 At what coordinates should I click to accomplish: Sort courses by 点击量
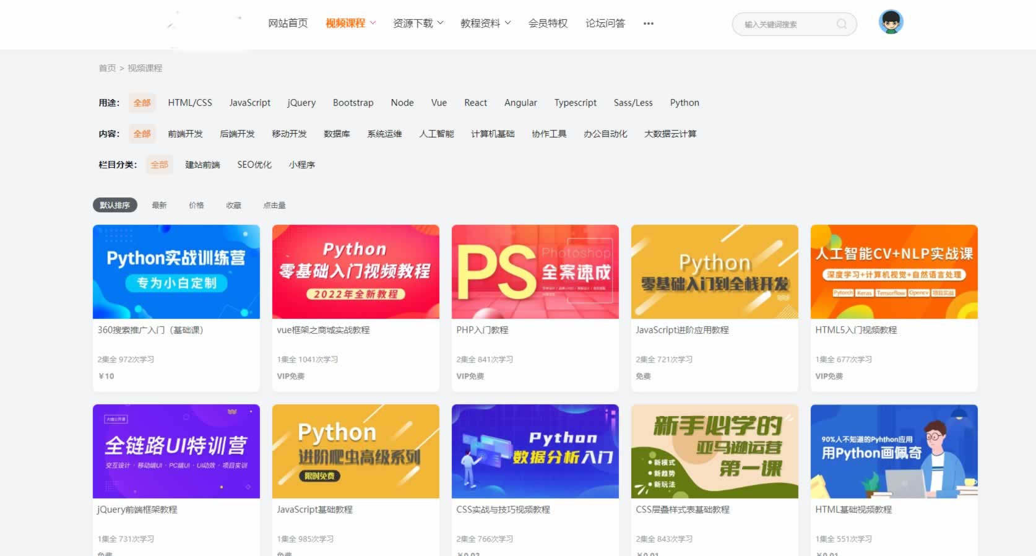click(x=274, y=205)
